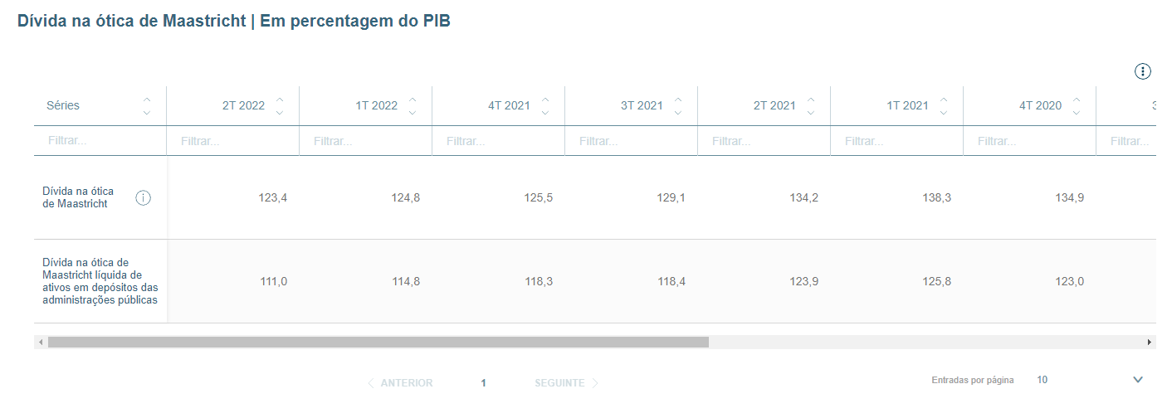This screenshot has width=1167, height=418.
Task: Open the three-dot table options menu
Action: click(x=1143, y=71)
